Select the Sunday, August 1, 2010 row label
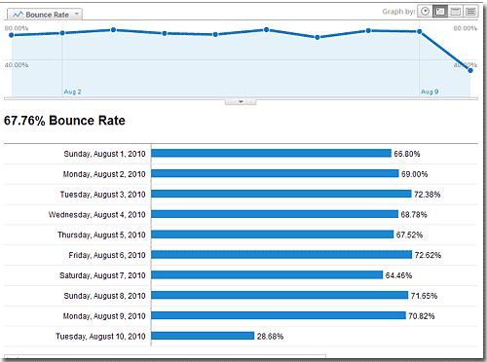This screenshot has width=487, height=362. [104, 154]
